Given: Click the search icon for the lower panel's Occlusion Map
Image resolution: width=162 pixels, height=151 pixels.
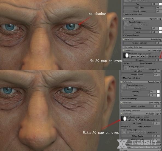Looking at the screenshot, I should pos(136,120).
